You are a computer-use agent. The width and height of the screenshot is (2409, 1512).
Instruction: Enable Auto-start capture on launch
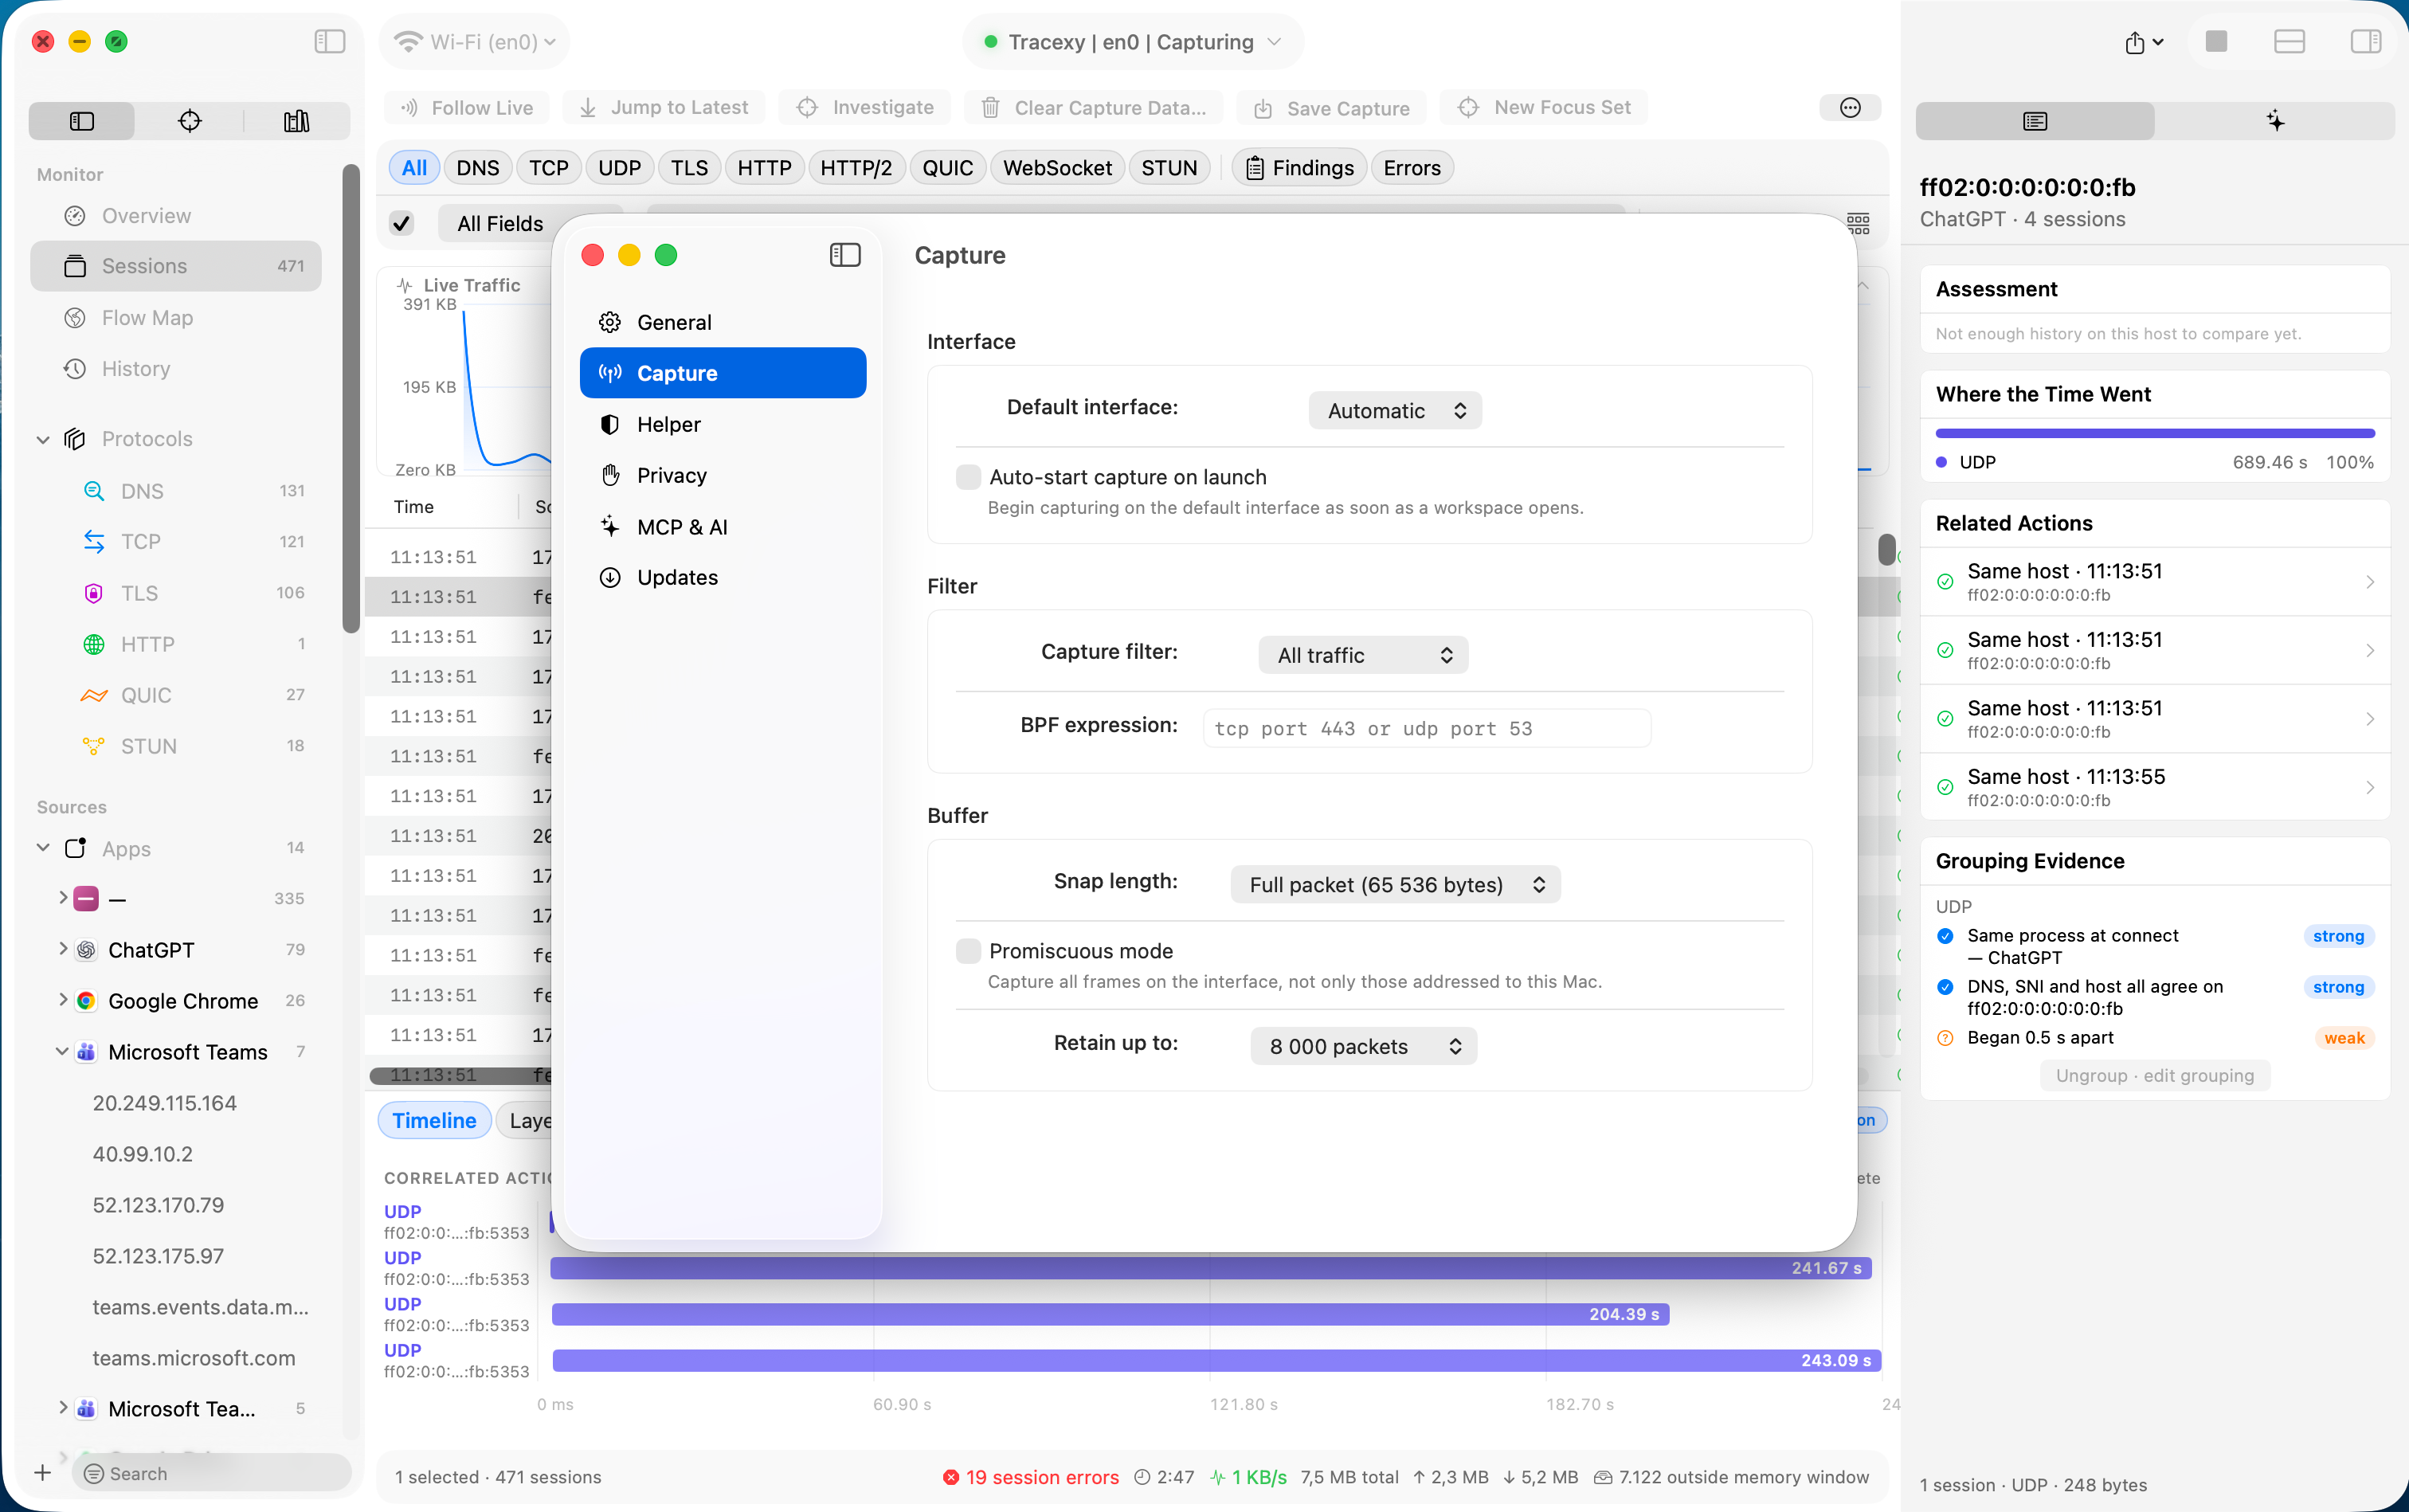click(968, 477)
